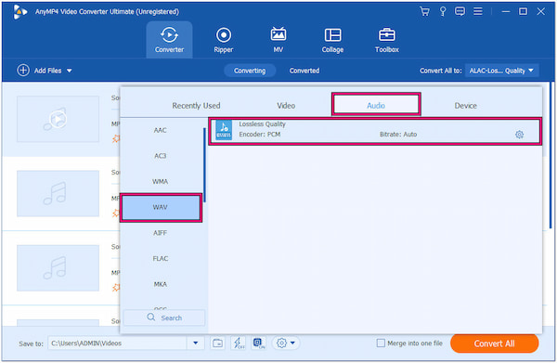Switch to the Device tab
Screen dimensions: 557x363
point(466,106)
